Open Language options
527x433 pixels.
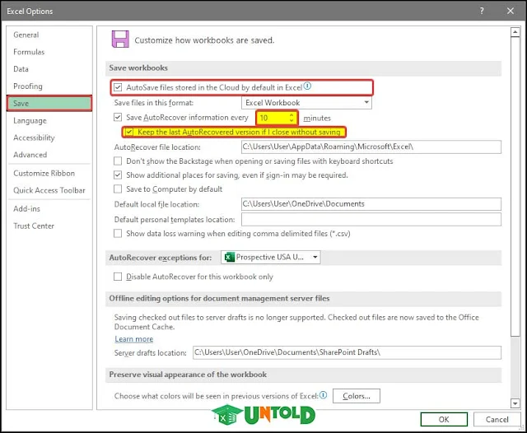tap(30, 120)
